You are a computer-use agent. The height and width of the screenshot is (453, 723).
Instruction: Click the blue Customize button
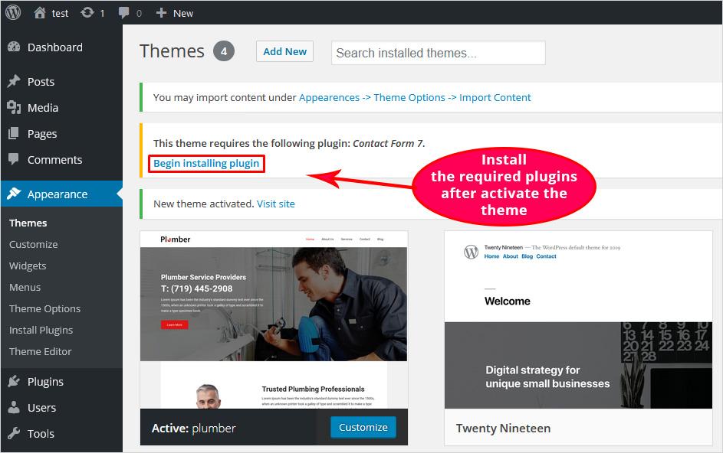363,427
